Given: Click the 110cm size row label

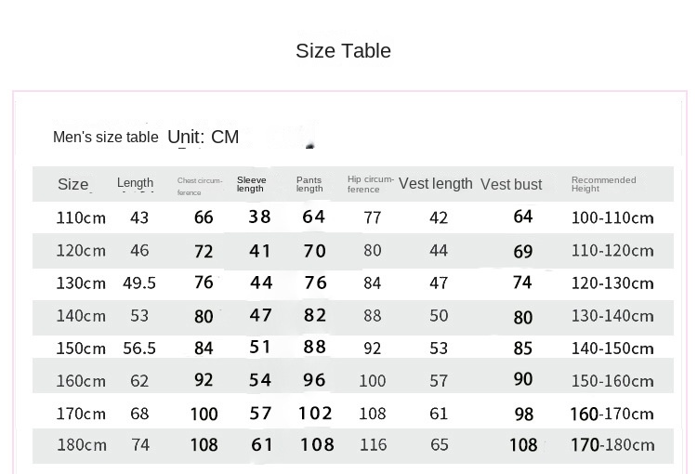Looking at the screenshot, I should [81, 218].
